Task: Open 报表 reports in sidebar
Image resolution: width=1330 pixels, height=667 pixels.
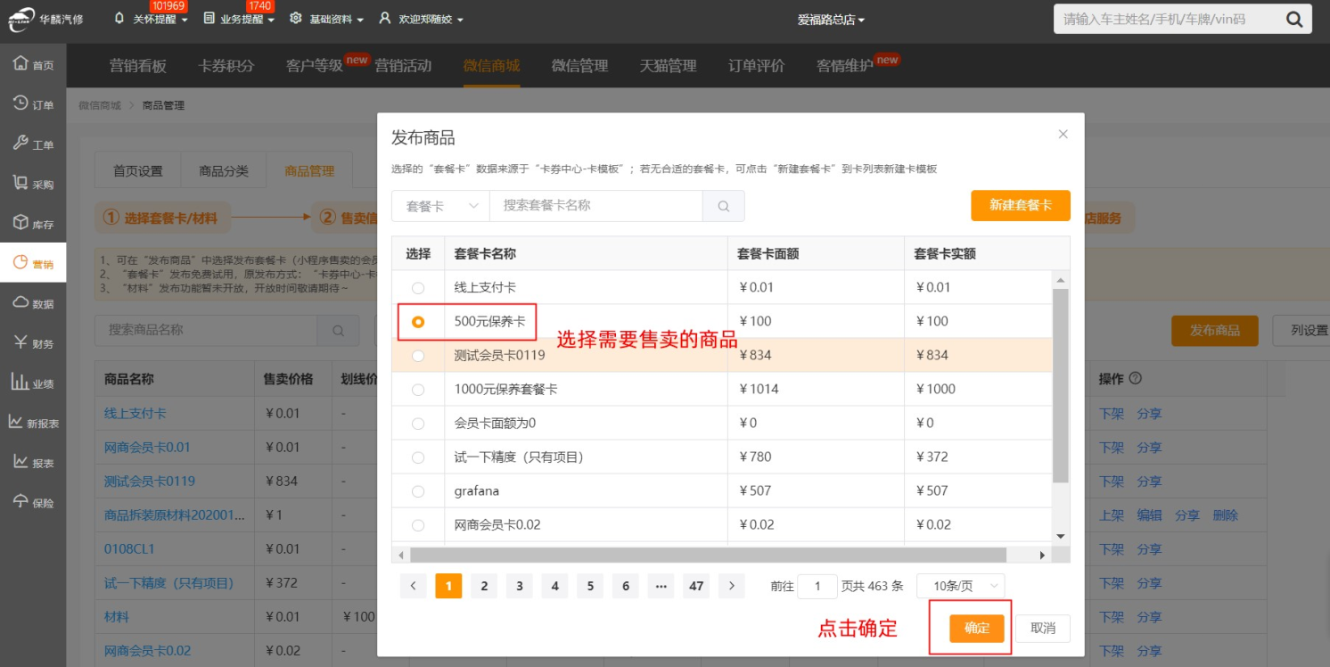Action: [33, 463]
